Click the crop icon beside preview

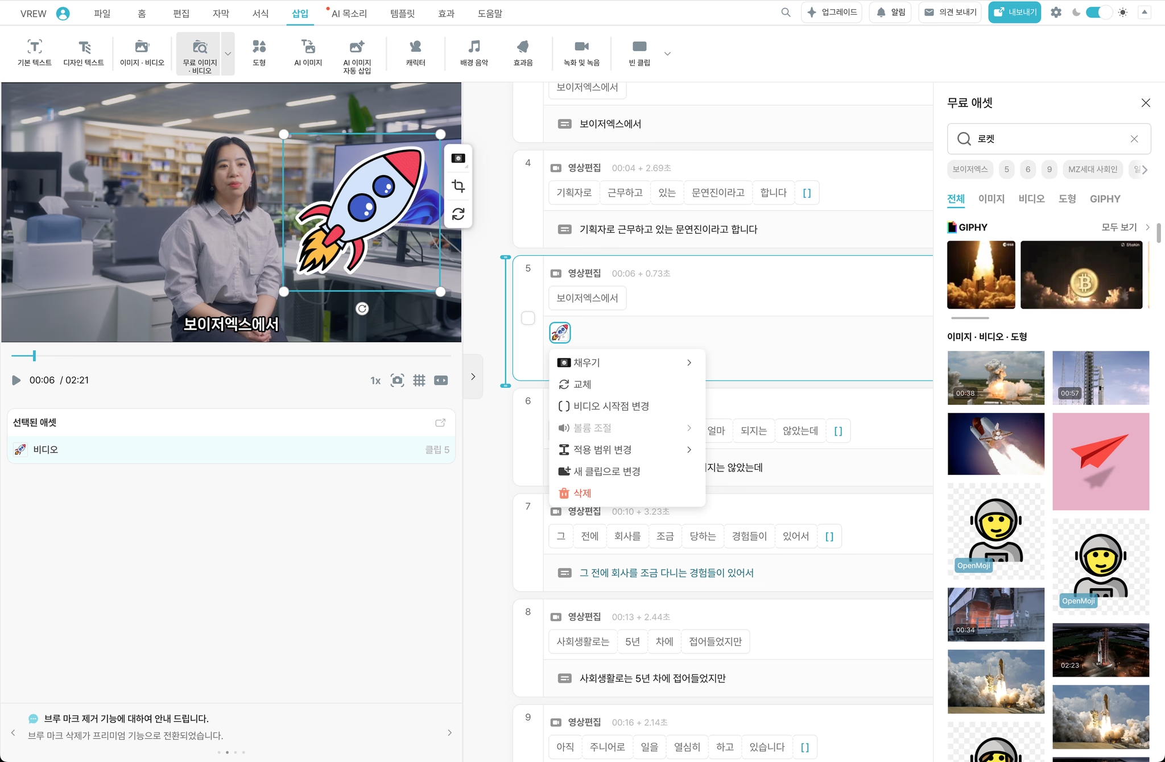click(x=458, y=186)
